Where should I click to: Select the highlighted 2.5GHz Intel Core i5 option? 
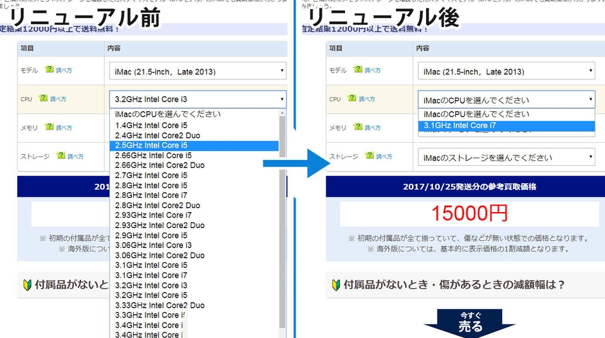coord(193,146)
